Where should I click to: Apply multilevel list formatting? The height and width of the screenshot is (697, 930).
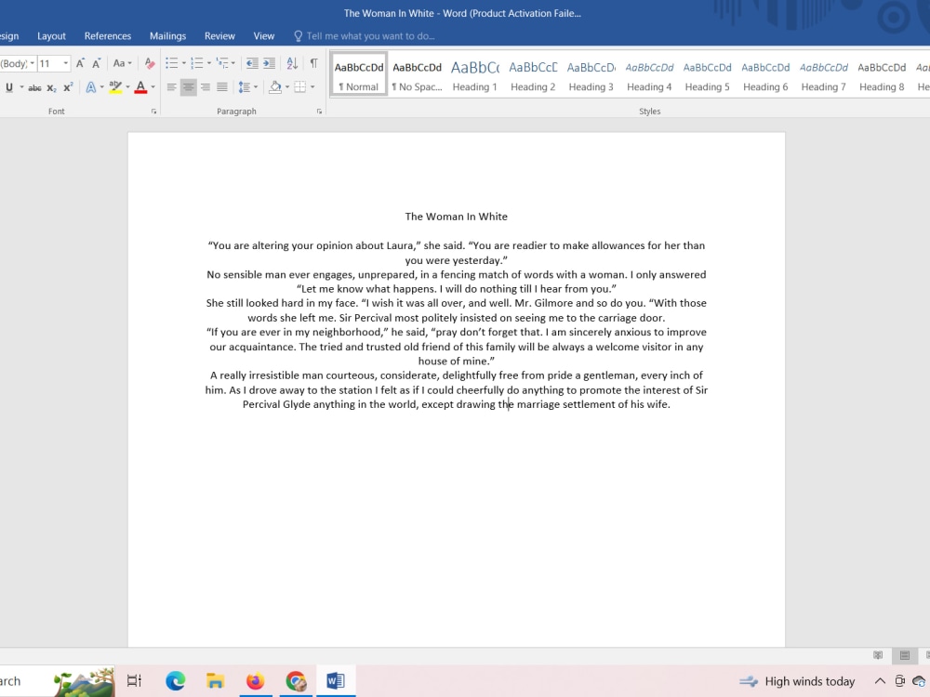click(222, 63)
